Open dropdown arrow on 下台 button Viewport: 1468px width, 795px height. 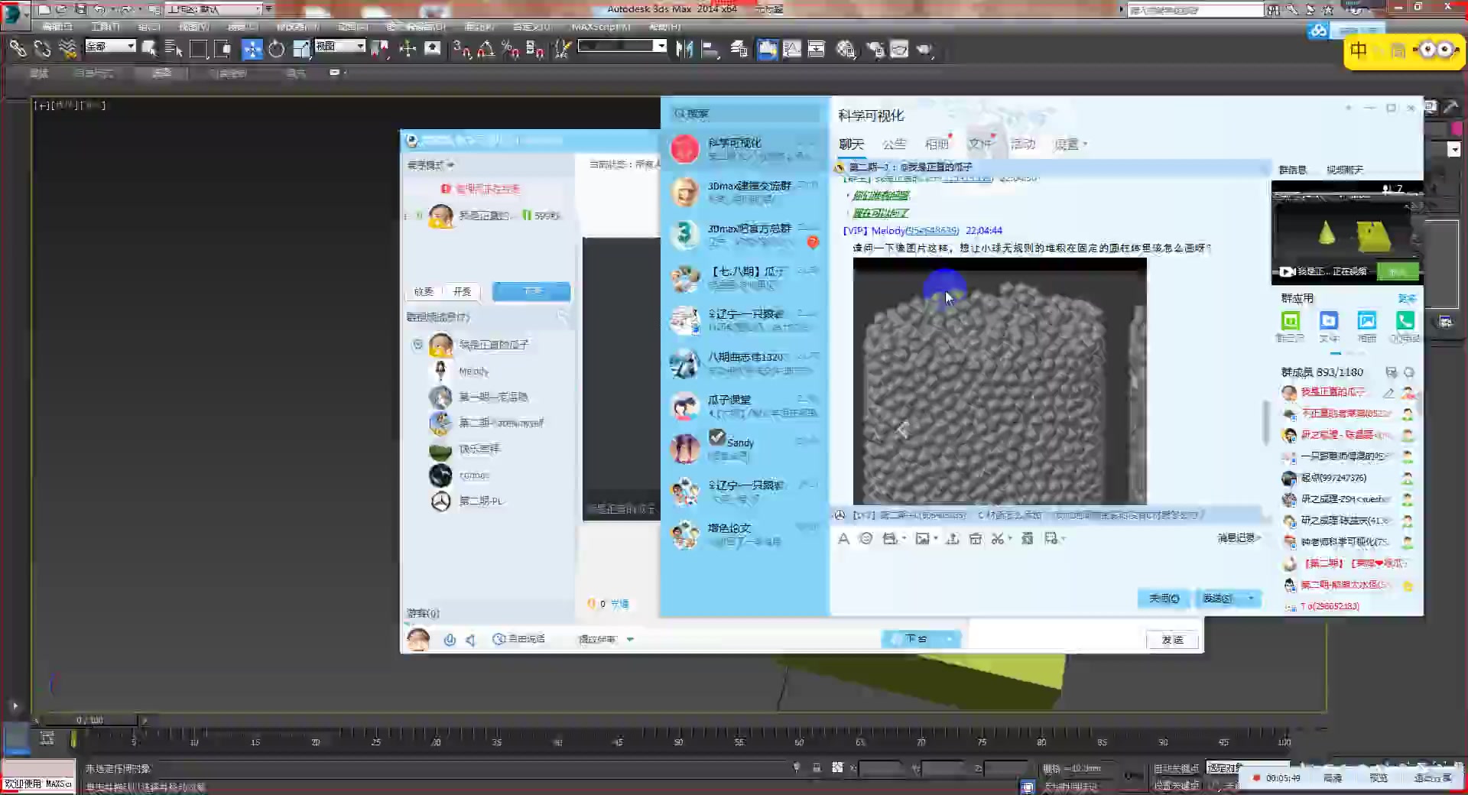tap(950, 639)
